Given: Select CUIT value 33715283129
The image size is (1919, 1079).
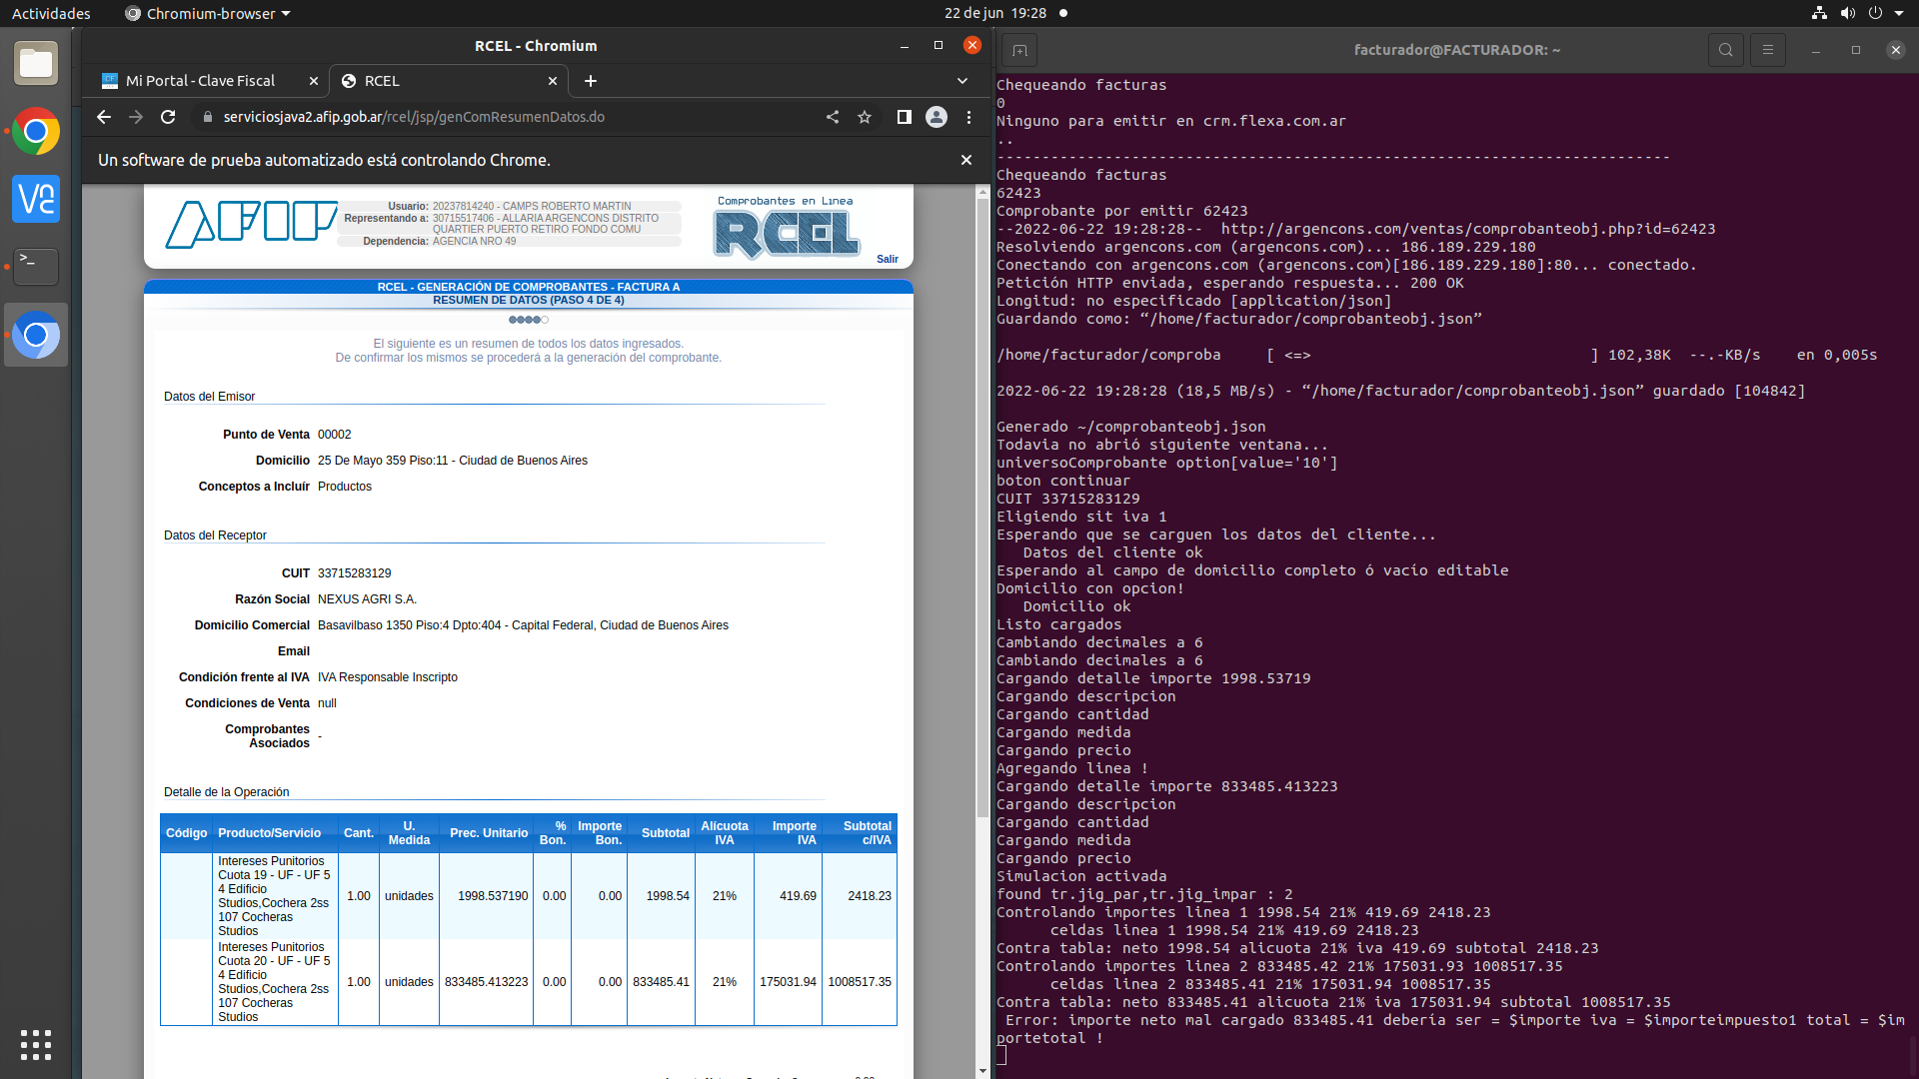Looking at the screenshot, I should click(355, 573).
